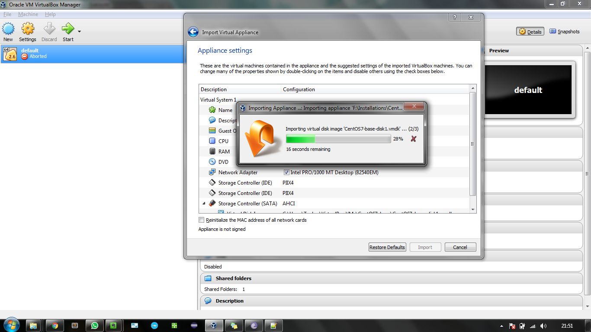Select the second Storage Controller (IDE) row label
Viewport: 591px width, 332px height.
245,193
